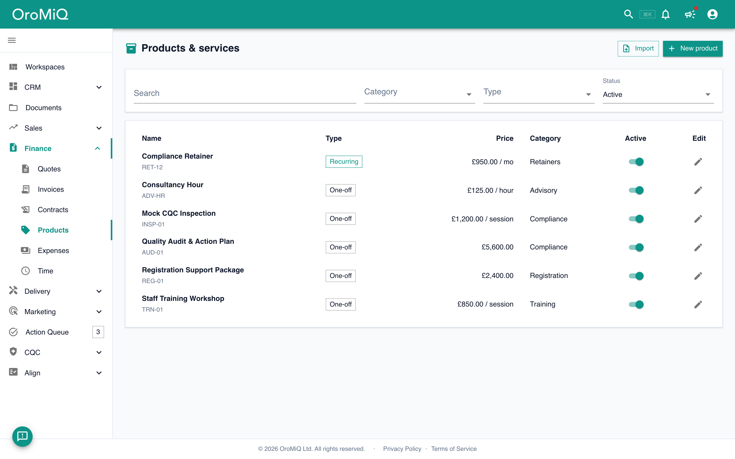The width and height of the screenshot is (735, 459).
Task: Edit Compliance Retainer with pencil icon
Action: 698,161
